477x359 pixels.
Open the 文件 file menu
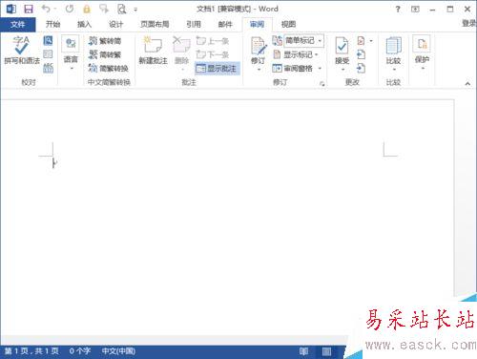click(x=18, y=24)
